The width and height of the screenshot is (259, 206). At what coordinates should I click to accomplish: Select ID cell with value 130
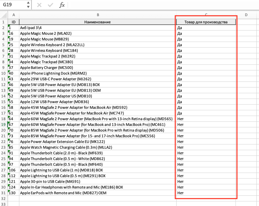(x=13, y=193)
